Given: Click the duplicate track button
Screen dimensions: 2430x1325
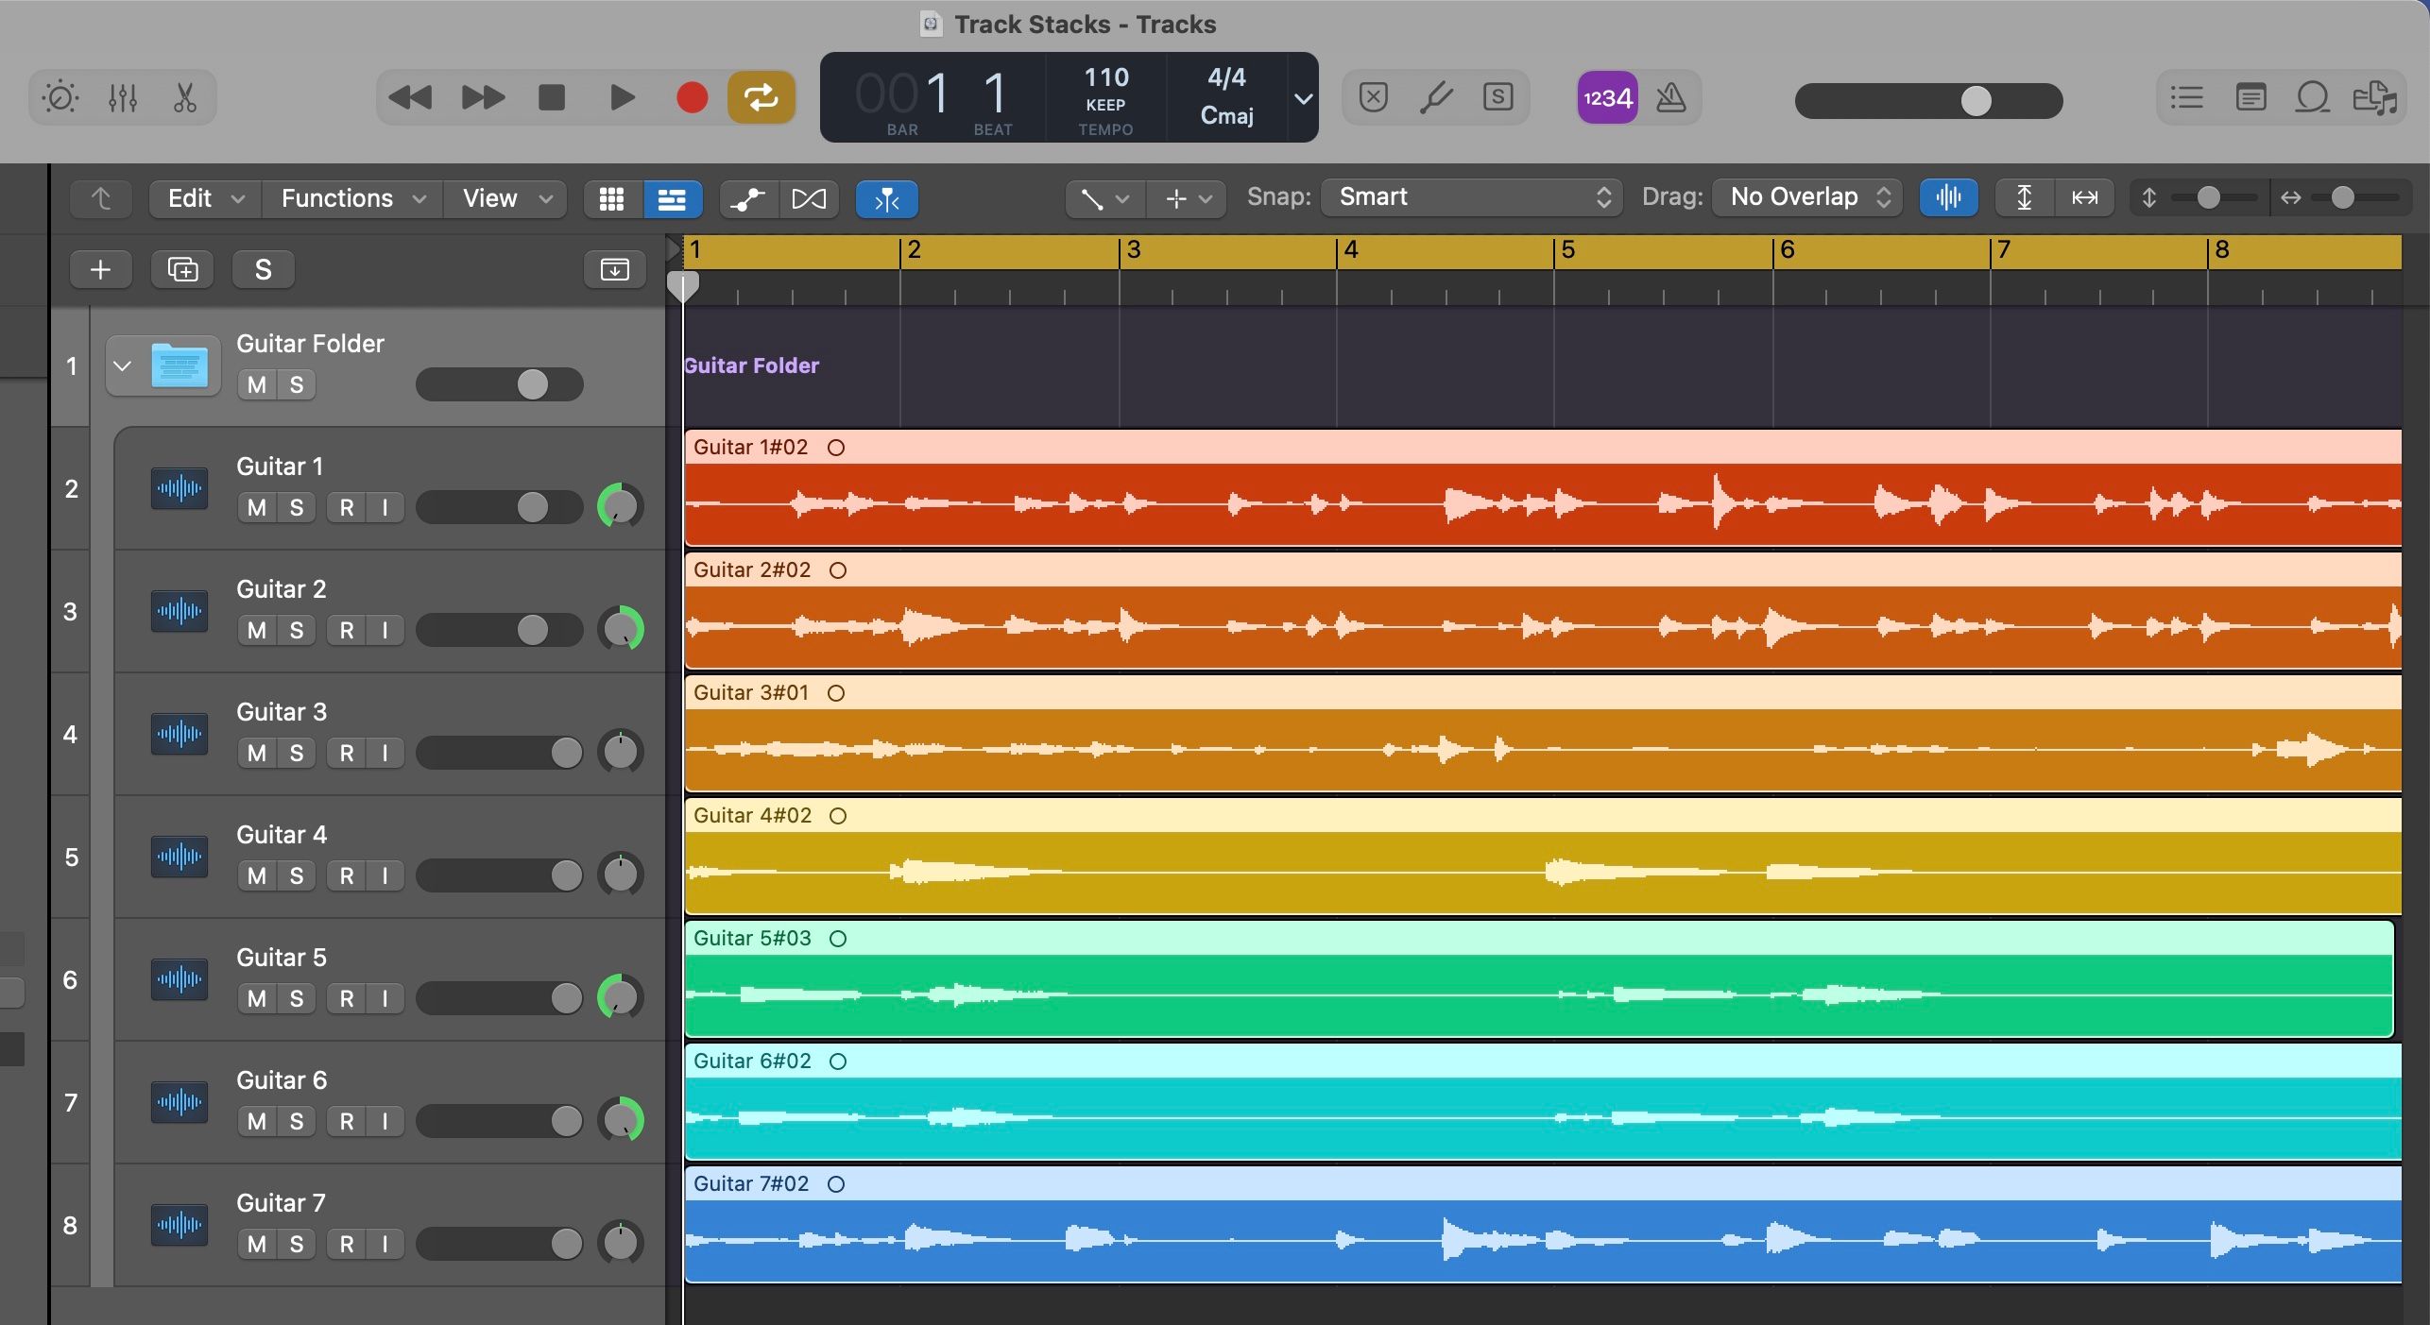Looking at the screenshot, I should [181, 269].
